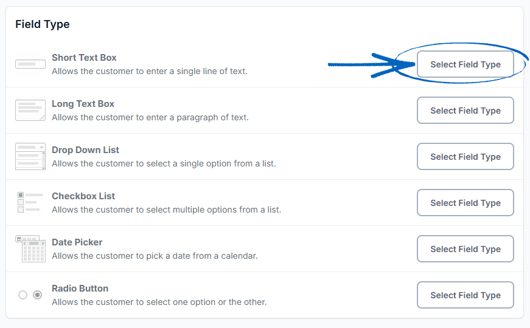
Task: Click the Checkbox List title
Action: (83, 196)
